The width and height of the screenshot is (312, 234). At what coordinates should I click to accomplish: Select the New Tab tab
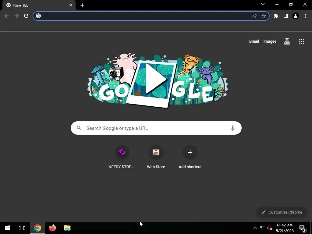point(39,5)
